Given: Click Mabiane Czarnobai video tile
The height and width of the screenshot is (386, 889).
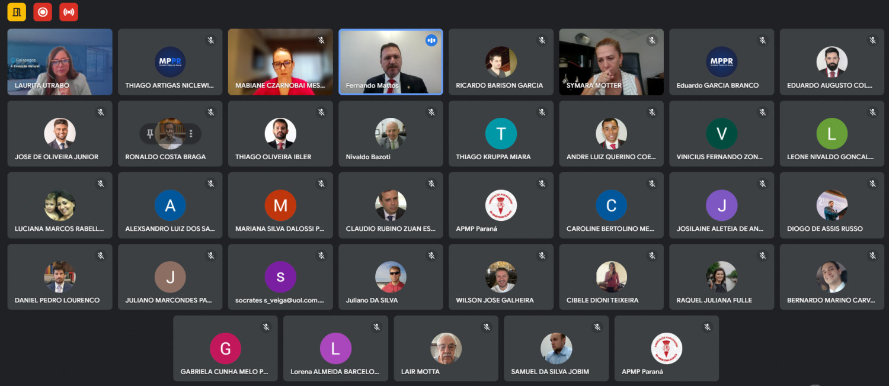Looking at the screenshot, I should [x=280, y=62].
